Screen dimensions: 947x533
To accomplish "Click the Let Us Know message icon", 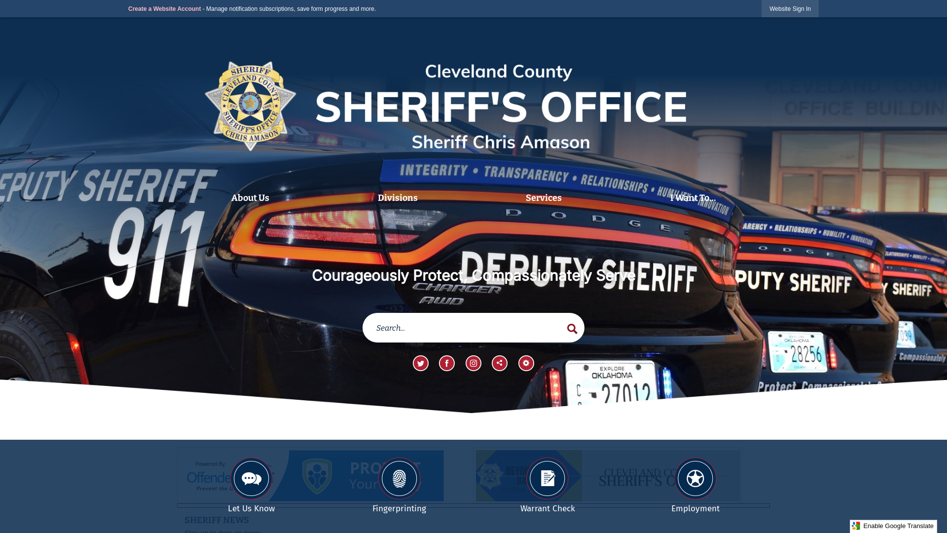I will pyautogui.click(x=251, y=478).
